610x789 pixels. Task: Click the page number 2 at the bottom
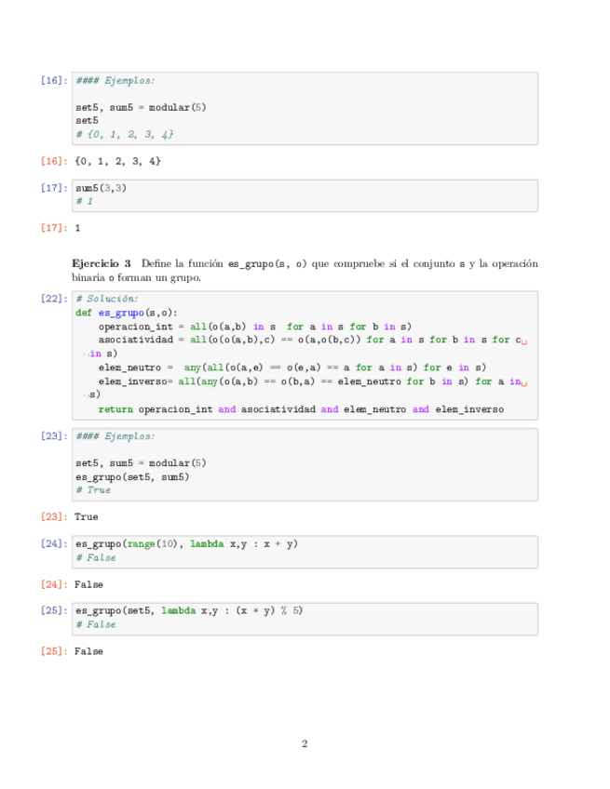pyautogui.click(x=305, y=743)
